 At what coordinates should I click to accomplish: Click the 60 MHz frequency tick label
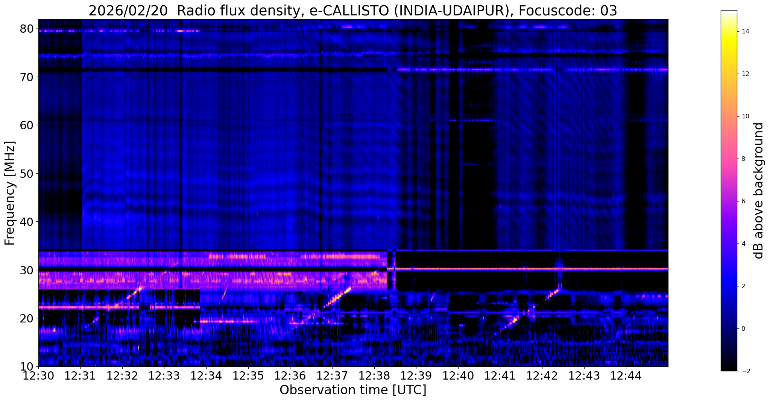coord(26,125)
